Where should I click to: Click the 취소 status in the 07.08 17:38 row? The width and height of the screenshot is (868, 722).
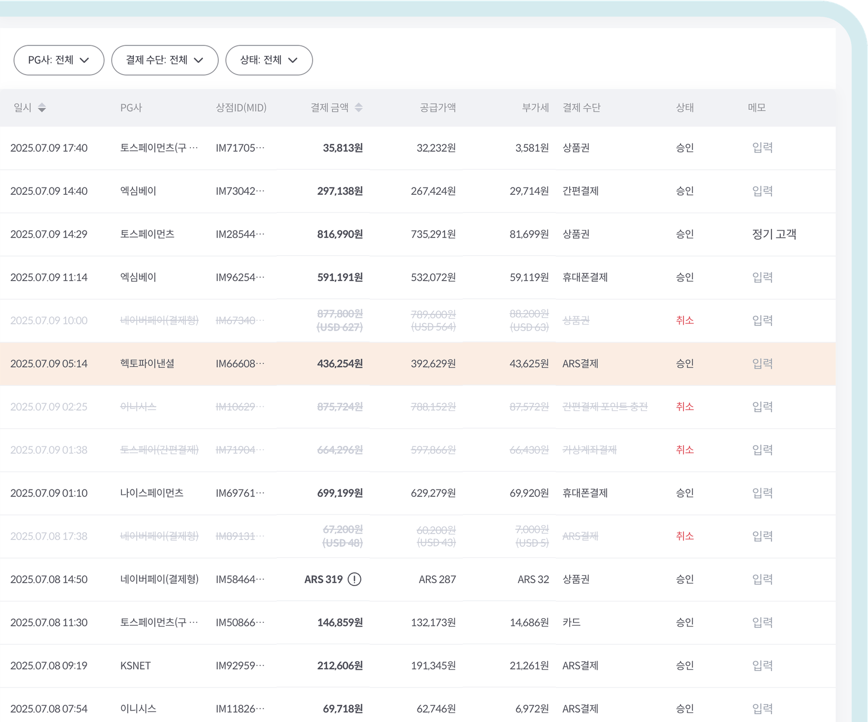click(684, 536)
